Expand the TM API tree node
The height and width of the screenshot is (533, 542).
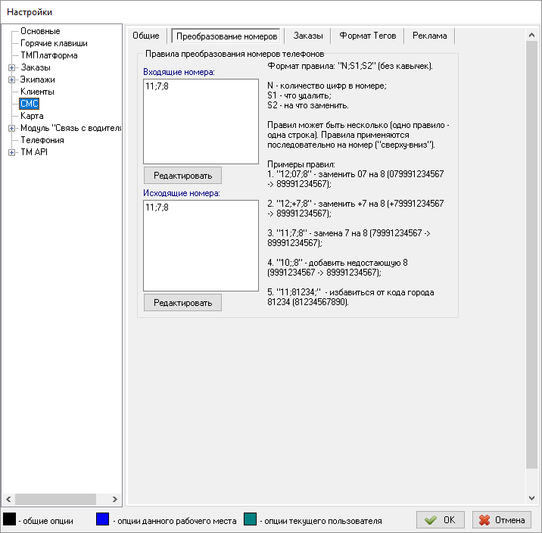pyautogui.click(x=11, y=152)
